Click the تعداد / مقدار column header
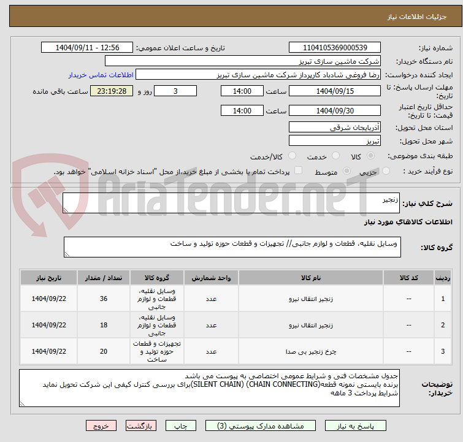463x442 pixels. [104, 278]
